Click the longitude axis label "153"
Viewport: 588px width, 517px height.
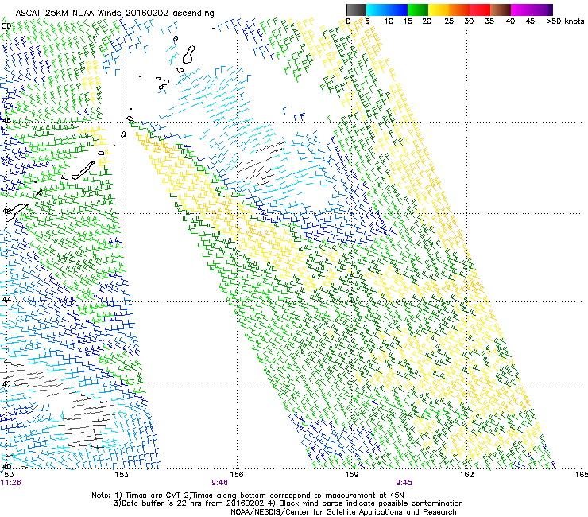click(x=122, y=475)
